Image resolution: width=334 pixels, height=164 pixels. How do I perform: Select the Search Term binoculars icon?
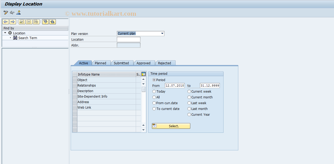[15, 38]
